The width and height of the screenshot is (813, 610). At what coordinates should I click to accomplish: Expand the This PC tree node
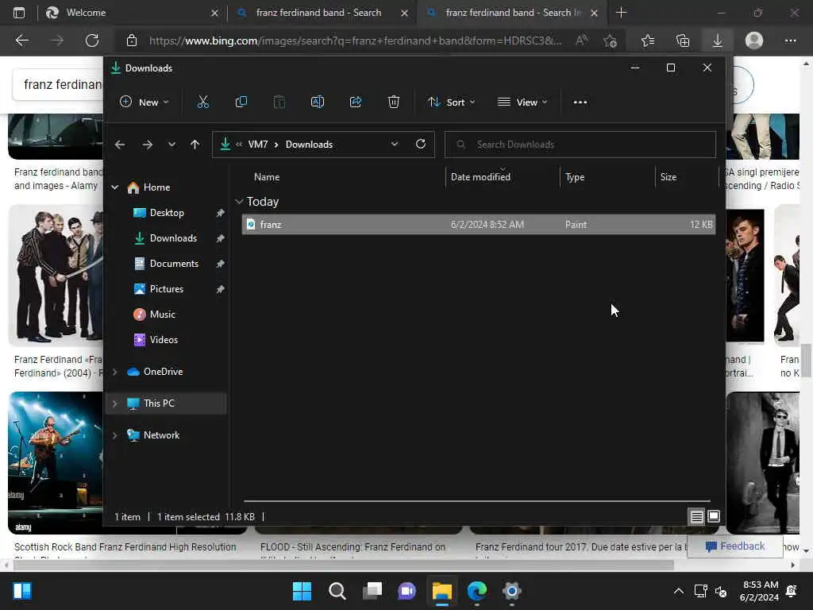(115, 403)
